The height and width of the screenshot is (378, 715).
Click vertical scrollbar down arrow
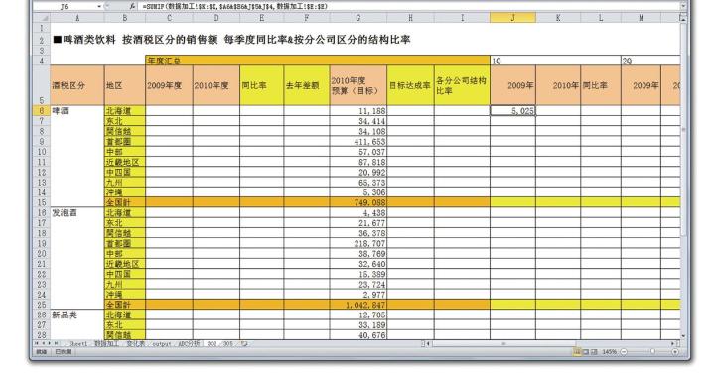click(x=683, y=336)
